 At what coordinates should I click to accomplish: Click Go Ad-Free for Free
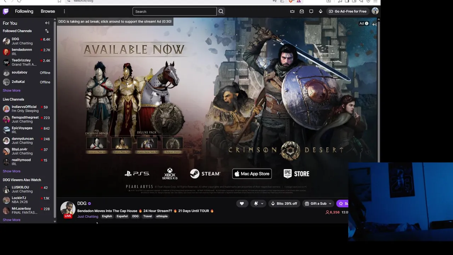pyautogui.click(x=348, y=11)
